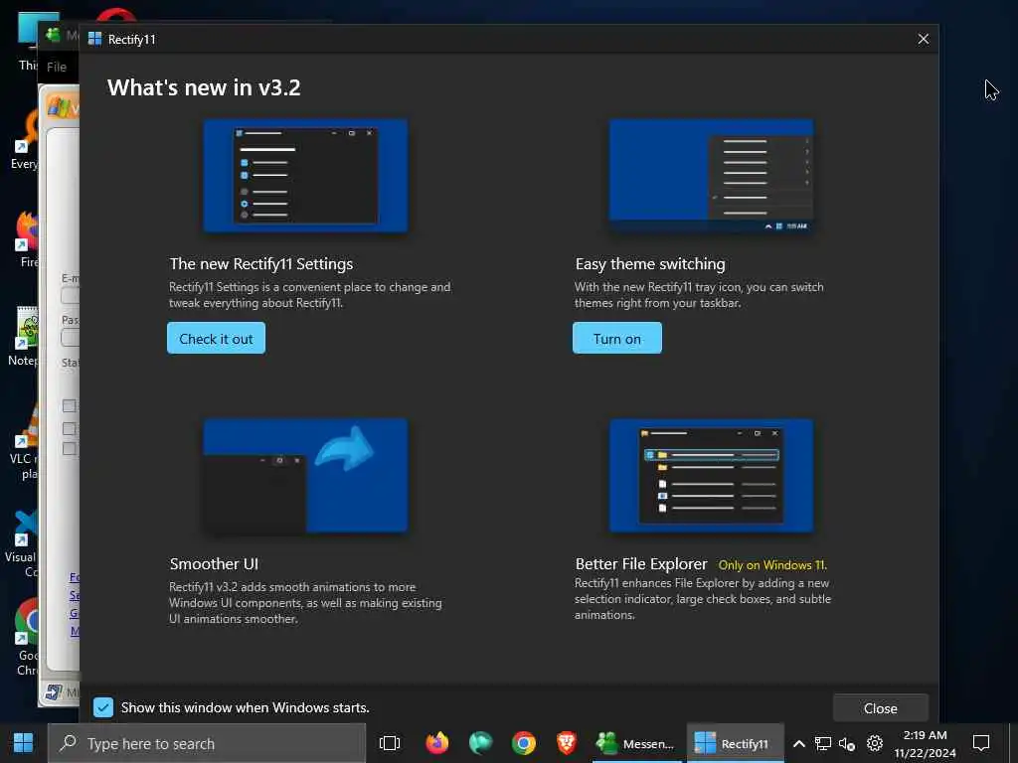Open the notification center icon
The image size is (1018, 763).
pos(981,743)
